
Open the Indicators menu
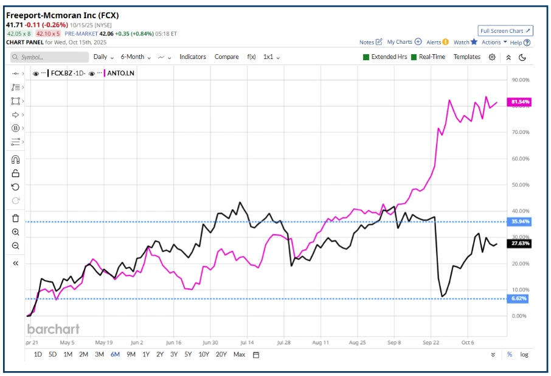[193, 57]
